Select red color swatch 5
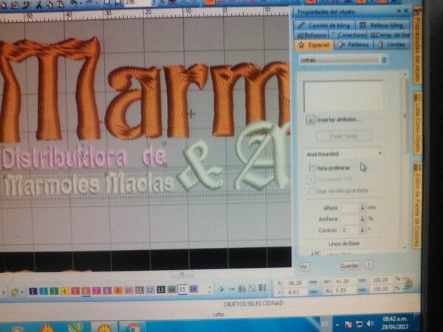This screenshot has height=332, width=443. 75,291
